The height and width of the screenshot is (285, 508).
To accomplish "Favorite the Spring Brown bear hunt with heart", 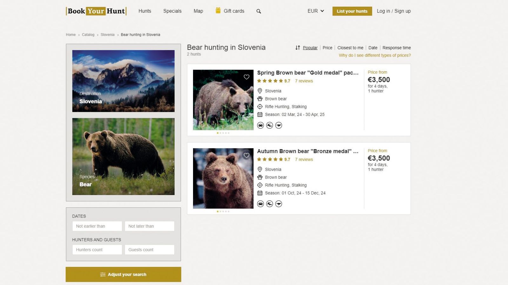I will pos(246,77).
